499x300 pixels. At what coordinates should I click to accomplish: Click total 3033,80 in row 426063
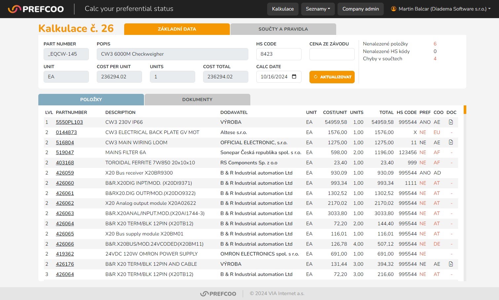coord(384,213)
